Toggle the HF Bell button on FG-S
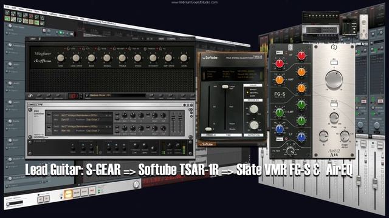The width and height of the screenshot is (389, 218). [x=280, y=53]
